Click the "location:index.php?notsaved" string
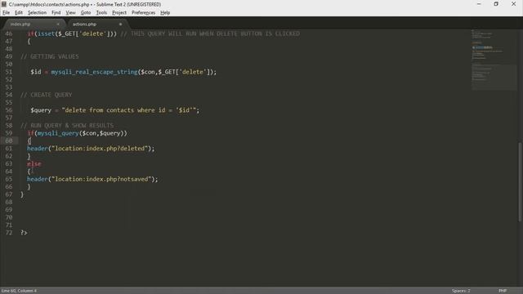The height and width of the screenshot is (294, 523). tap(101, 180)
